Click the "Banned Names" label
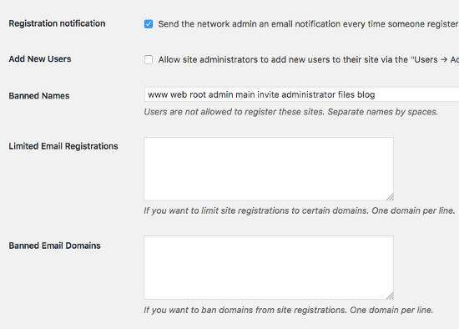This screenshot has width=459, height=329. [x=39, y=96]
